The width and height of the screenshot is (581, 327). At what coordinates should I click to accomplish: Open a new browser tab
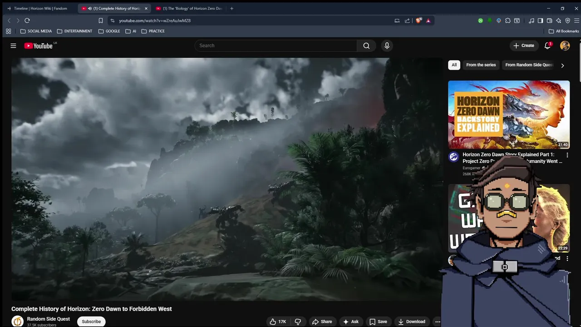pos(231,8)
